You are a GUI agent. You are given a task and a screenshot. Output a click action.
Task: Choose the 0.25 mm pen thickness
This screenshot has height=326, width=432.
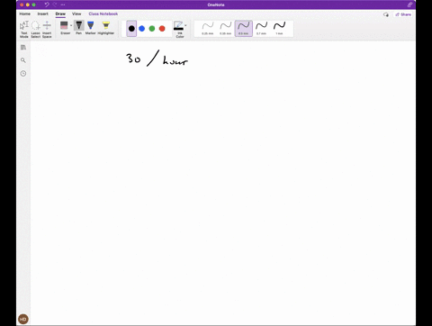208,29
